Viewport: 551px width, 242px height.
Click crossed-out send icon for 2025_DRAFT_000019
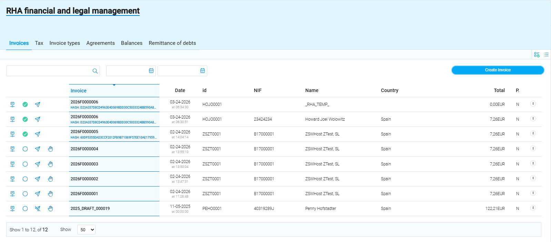pos(38,209)
